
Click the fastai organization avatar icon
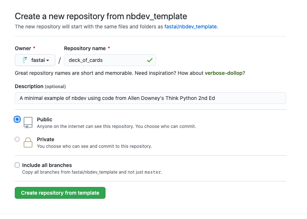[25, 60]
